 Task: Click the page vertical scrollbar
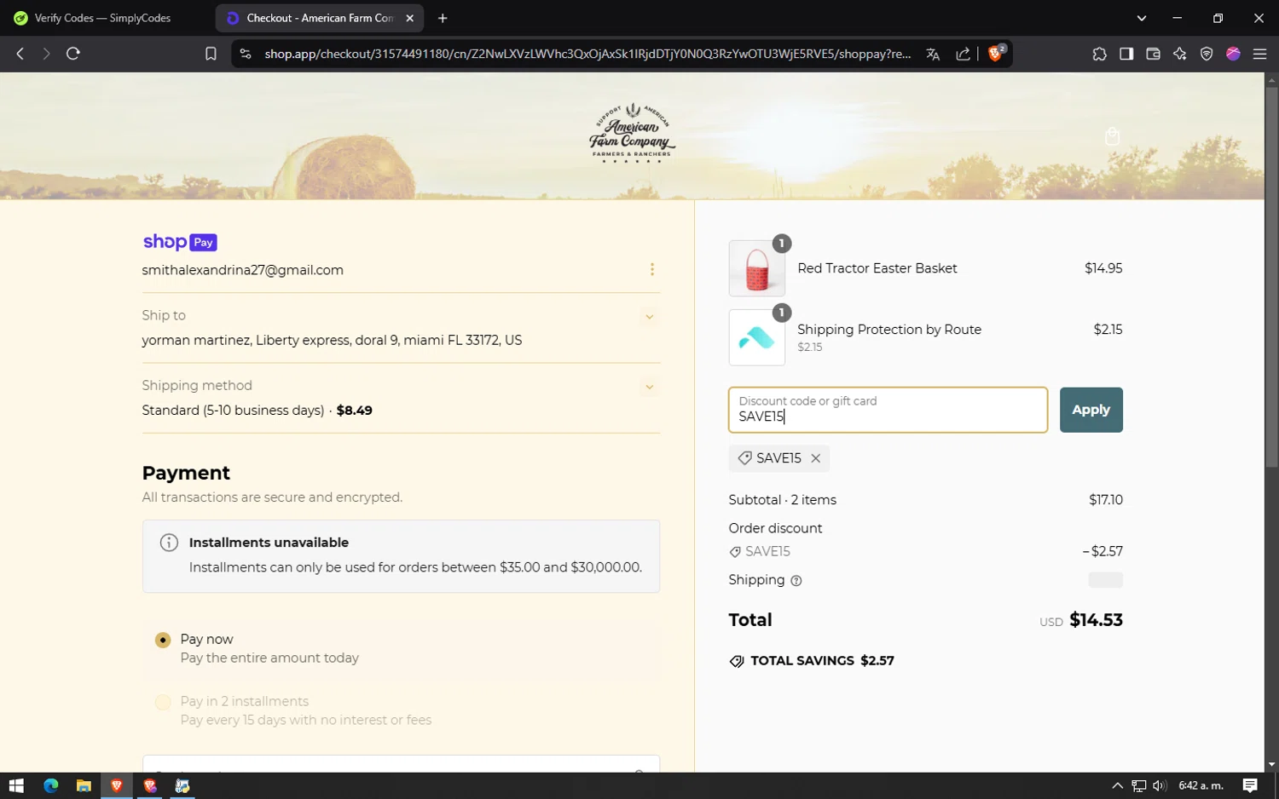pos(1271,277)
